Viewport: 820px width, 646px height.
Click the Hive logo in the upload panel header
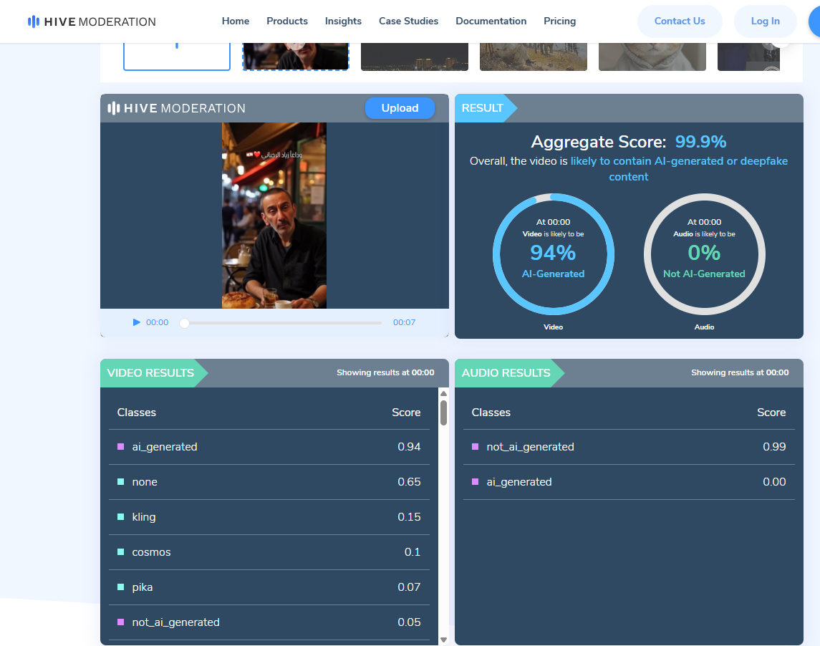[176, 108]
